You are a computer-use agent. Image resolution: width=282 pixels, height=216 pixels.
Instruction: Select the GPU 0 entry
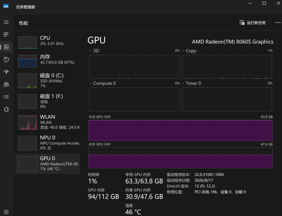tap(47, 164)
